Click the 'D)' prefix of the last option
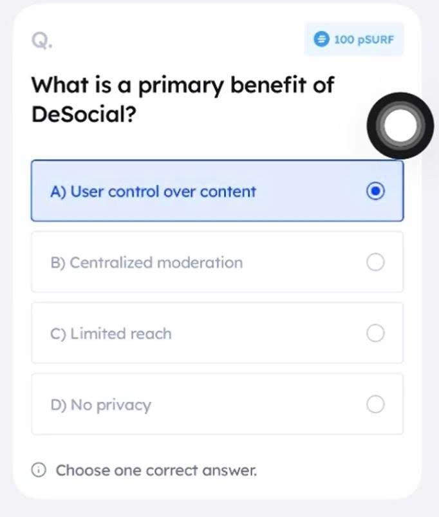The image size is (439, 517). [58, 405]
